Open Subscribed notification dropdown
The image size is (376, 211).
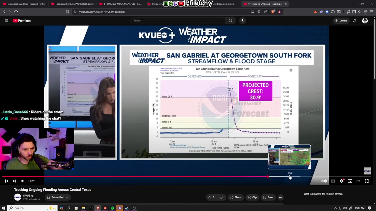pos(58,197)
